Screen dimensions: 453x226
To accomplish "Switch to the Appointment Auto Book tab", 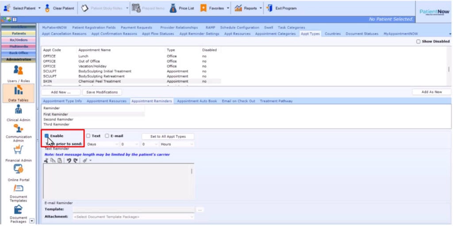I will tap(197, 101).
